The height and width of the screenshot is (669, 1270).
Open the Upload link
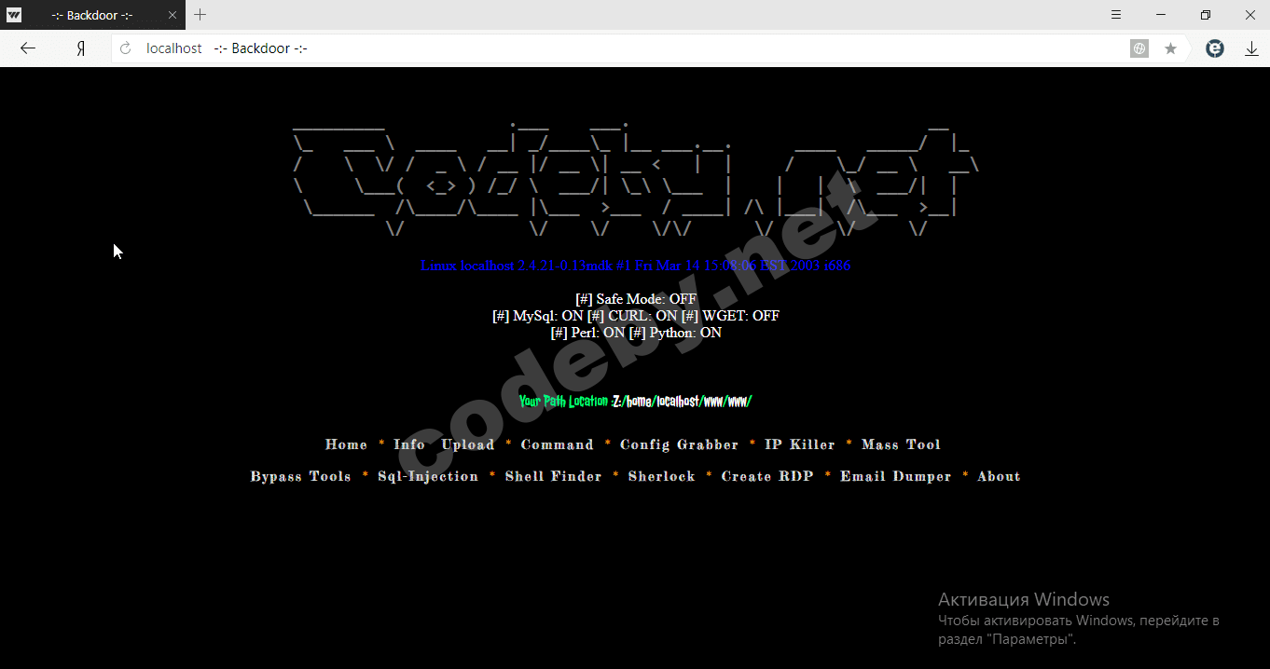(468, 444)
